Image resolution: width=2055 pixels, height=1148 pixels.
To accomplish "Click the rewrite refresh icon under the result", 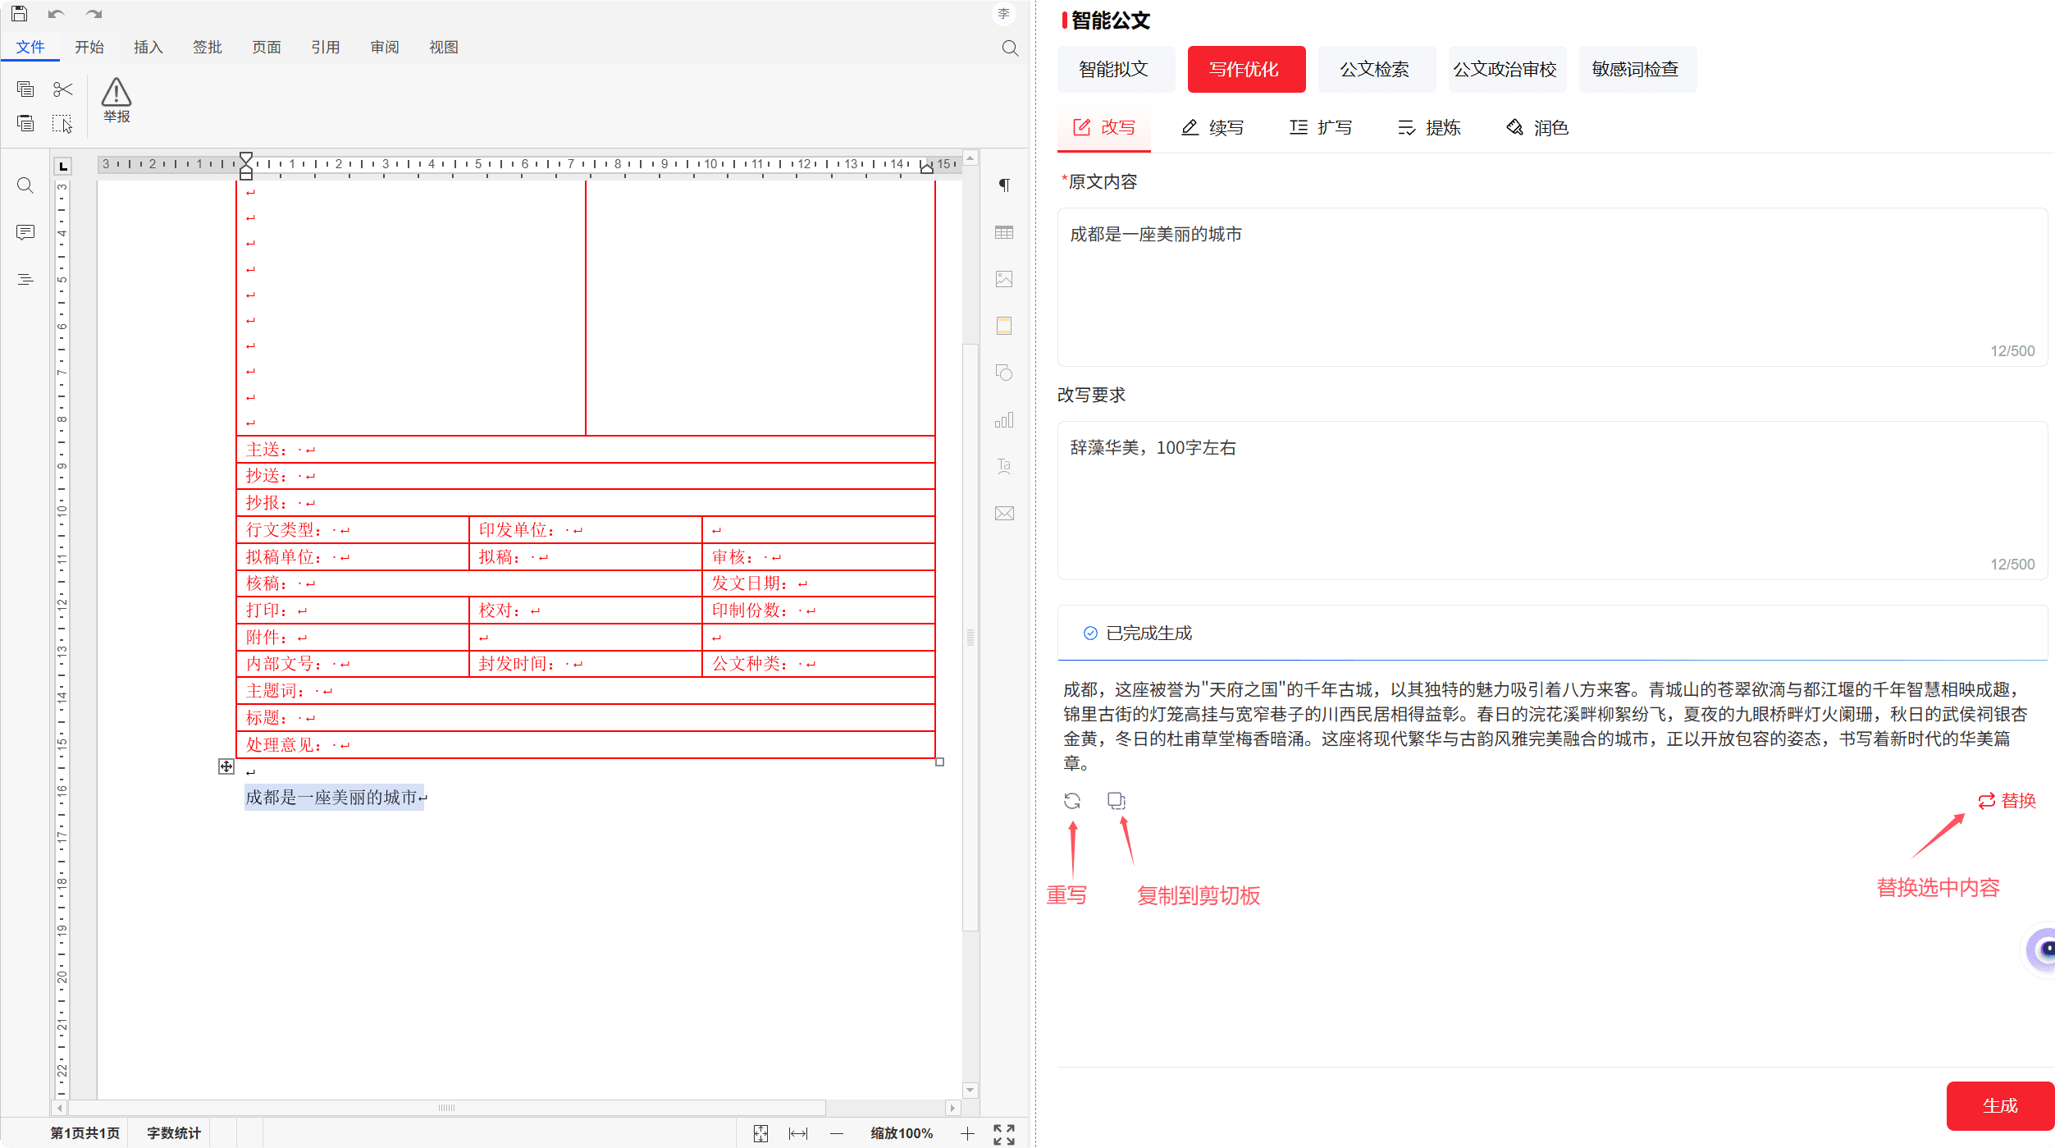I will (x=1072, y=800).
